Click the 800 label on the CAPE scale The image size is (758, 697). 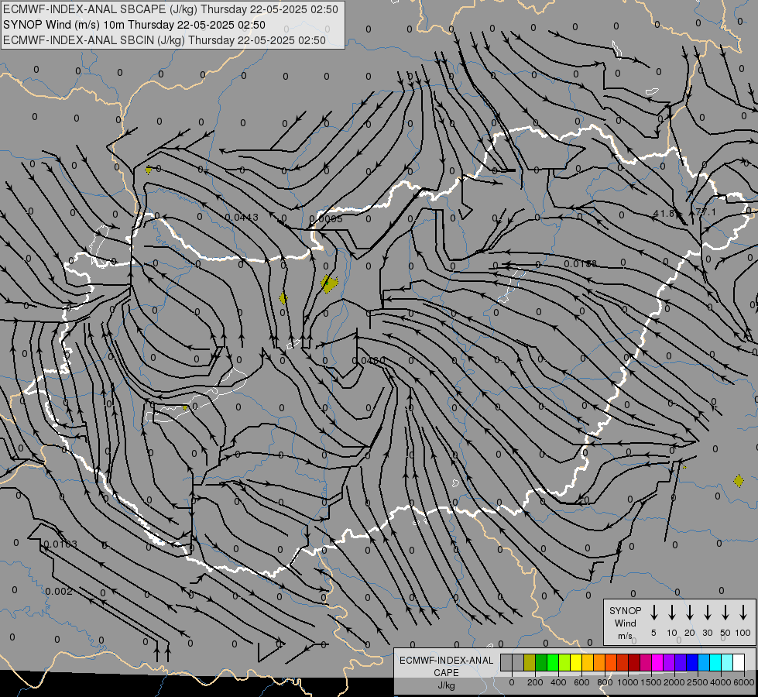coord(605,682)
